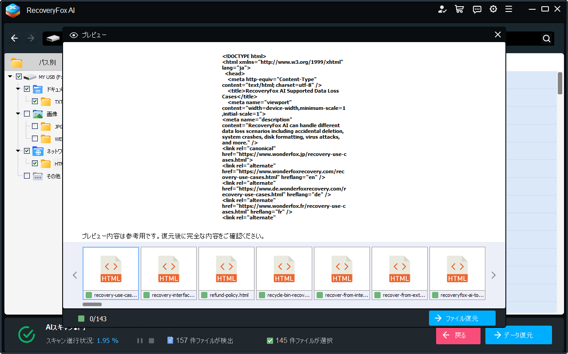Select the recover-from-ext... HTML thumbnail
This screenshot has height=354, width=568.
click(x=400, y=273)
